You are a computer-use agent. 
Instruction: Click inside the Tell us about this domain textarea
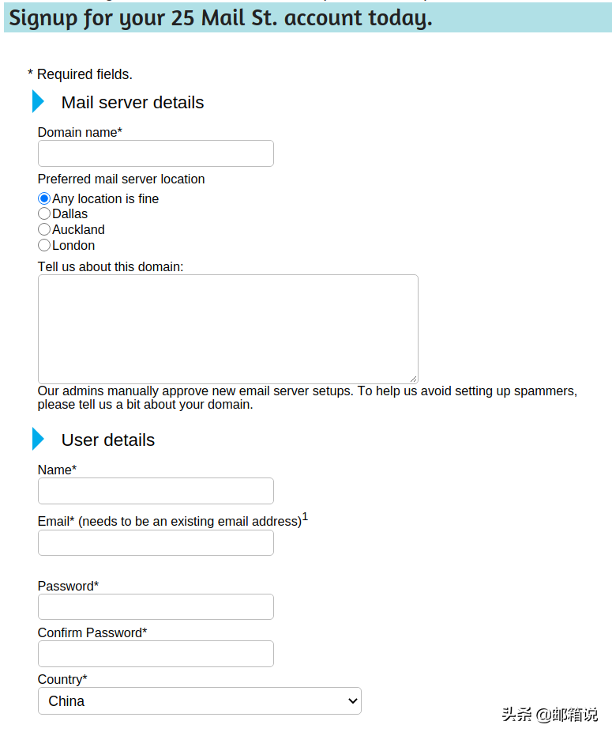228,329
